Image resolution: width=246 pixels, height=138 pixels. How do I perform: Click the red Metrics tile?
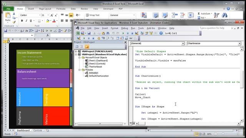point(56,116)
